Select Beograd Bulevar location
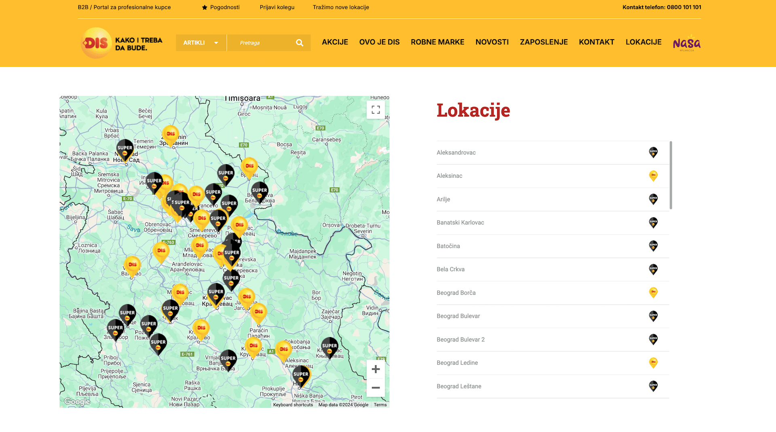 (553, 316)
